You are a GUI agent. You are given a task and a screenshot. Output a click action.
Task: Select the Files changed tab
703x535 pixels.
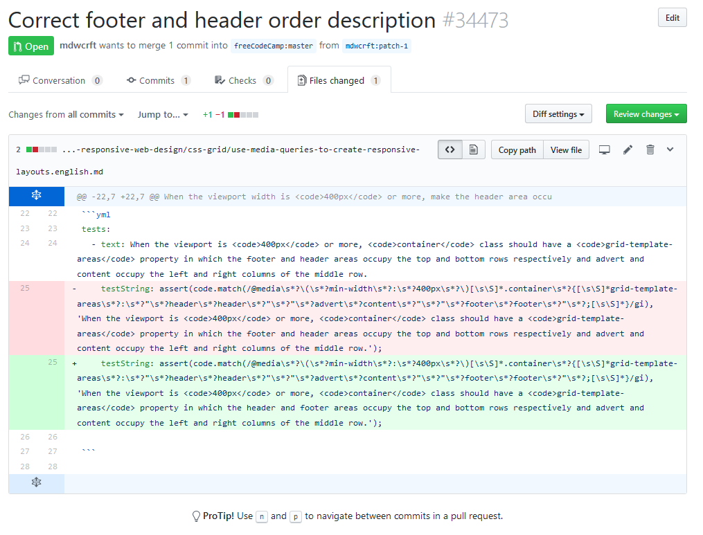coord(339,80)
